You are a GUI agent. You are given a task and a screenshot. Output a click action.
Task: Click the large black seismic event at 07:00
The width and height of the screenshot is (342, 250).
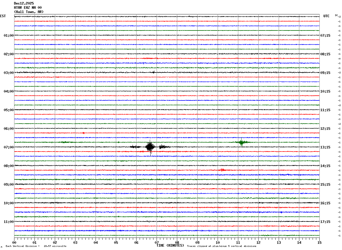coord(150,147)
